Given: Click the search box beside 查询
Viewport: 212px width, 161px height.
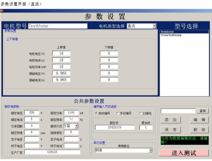Looking at the screenshot, I should tap(178, 111).
